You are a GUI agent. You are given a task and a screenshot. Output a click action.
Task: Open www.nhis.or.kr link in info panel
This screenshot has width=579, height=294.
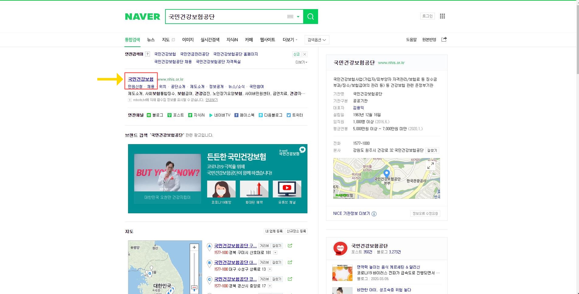tap(391, 63)
